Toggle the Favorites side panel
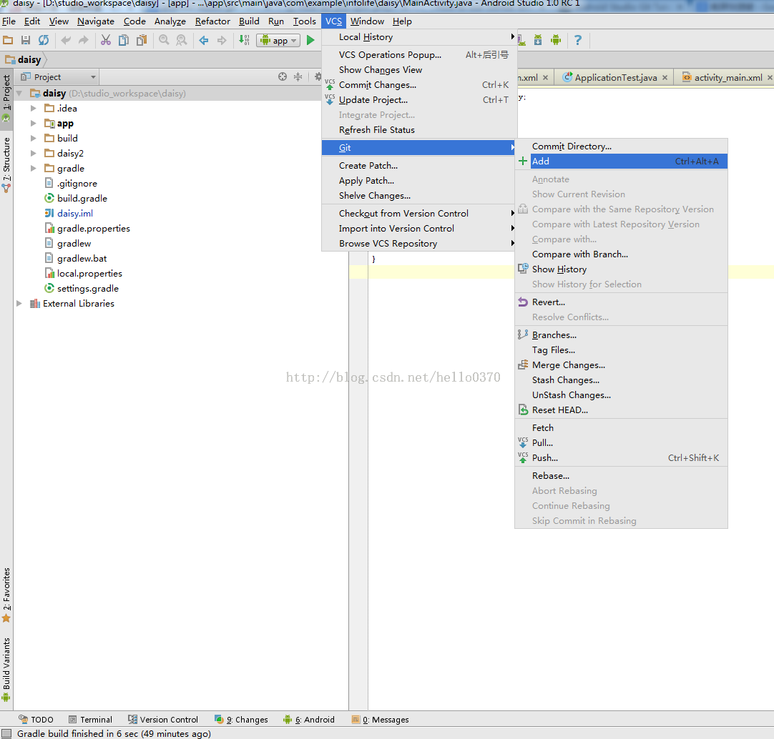Viewport: 774px width, 739px height. (x=6, y=595)
